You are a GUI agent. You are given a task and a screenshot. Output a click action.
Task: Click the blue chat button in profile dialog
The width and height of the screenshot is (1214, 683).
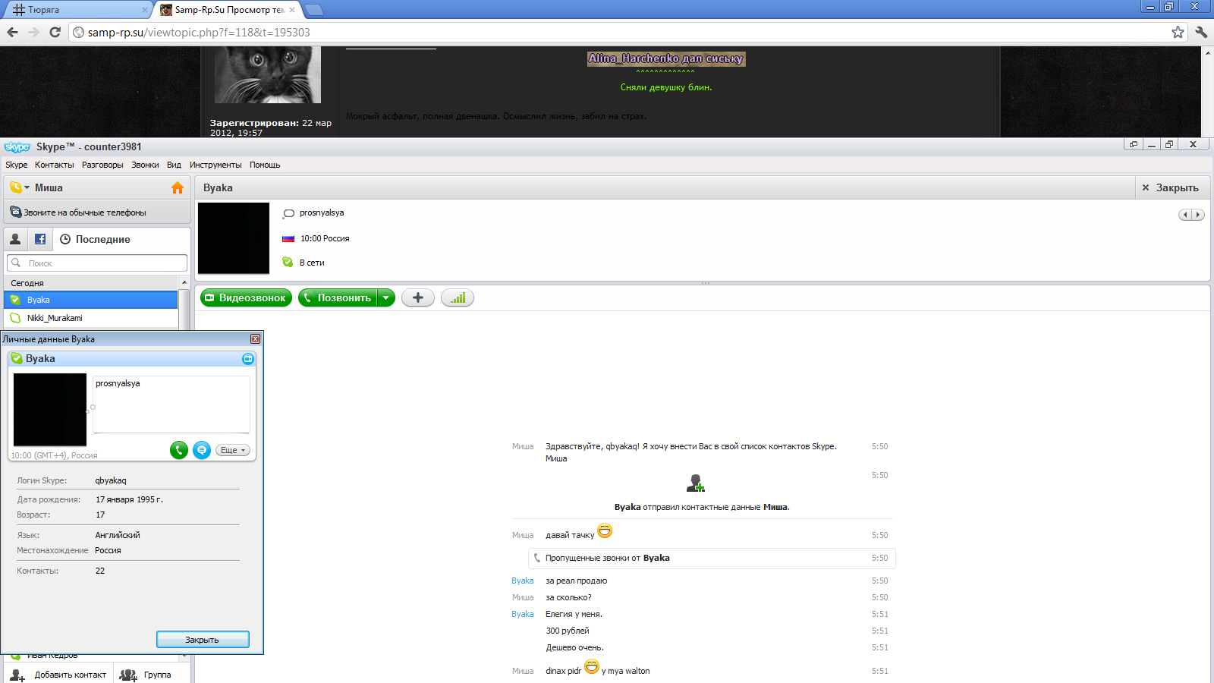(x=202, y=450)
